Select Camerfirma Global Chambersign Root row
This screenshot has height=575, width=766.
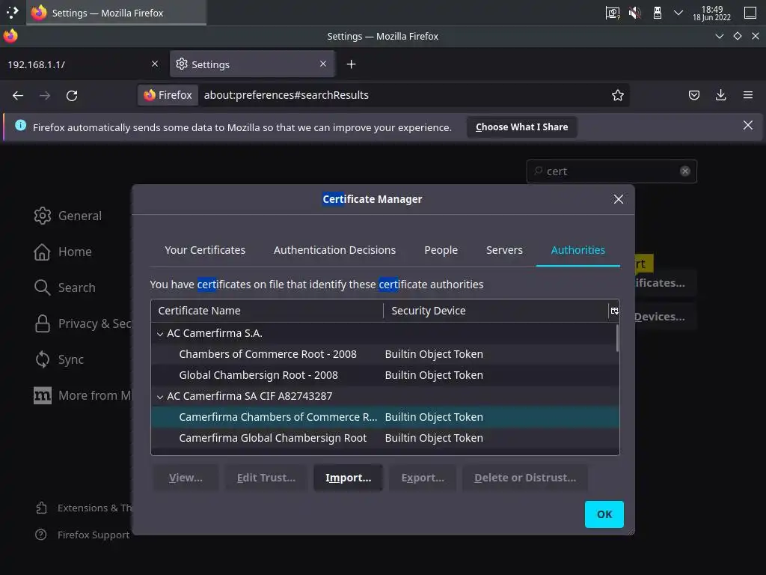pos(385,438)
